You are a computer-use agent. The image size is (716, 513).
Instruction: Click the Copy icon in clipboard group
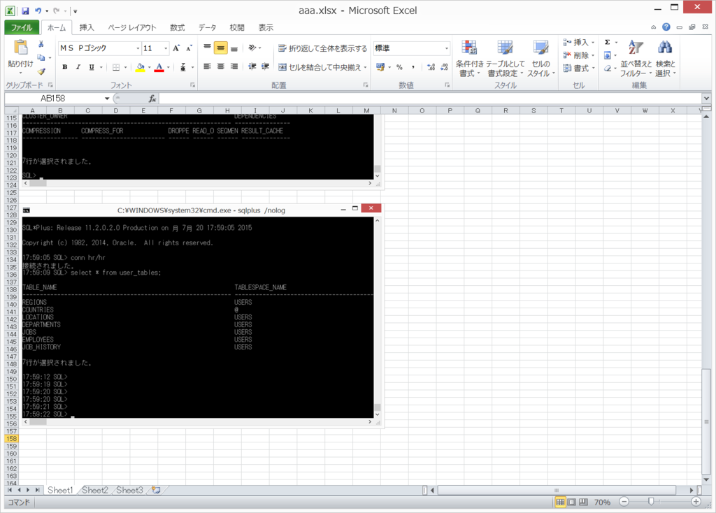click(41, 57)
